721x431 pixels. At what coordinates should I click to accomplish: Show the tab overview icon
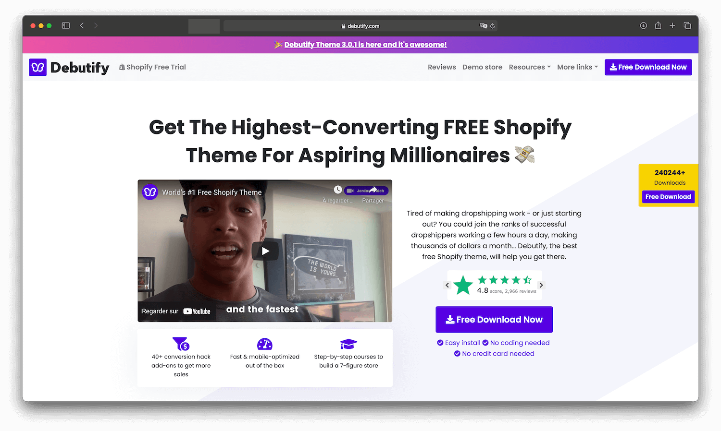tap(687, 25)
